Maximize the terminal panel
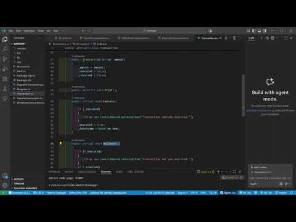 (234, 171)
